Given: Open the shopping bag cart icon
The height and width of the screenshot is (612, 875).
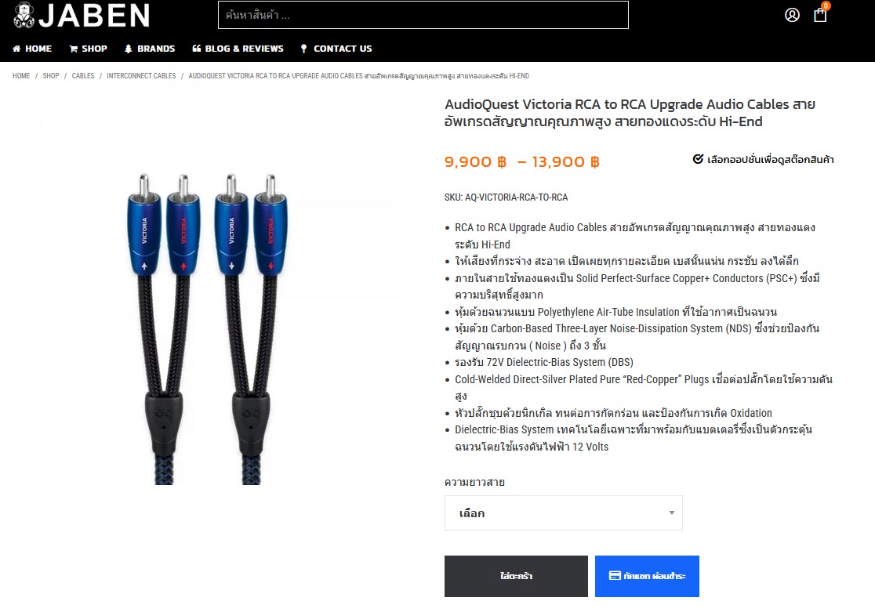Looking at the screenshot, I should tap(820, 15).
